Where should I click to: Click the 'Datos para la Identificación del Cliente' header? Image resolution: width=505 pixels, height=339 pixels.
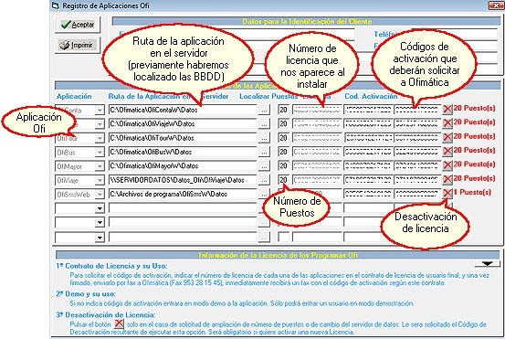(x=306, y=22)
